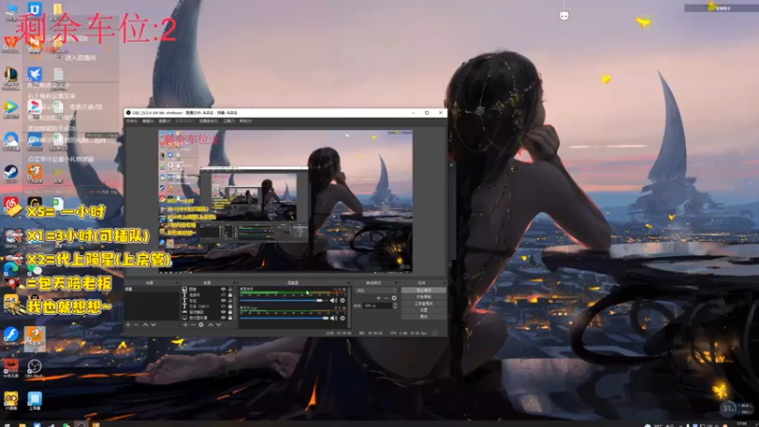Remove the selected source with minus icon
759x427 pixels.
click(194, 325)
